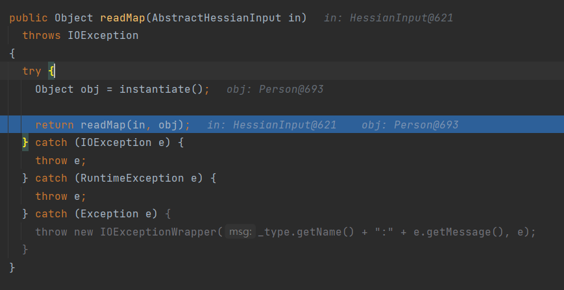The image size is (564, 290).
Task: Click the HessianInput@621 hint on the highlighted line
Action: point(284,125)
